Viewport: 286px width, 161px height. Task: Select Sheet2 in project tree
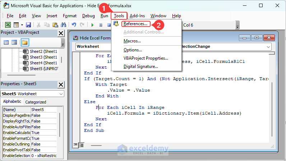pyautogui.click(x=43, y=51)
